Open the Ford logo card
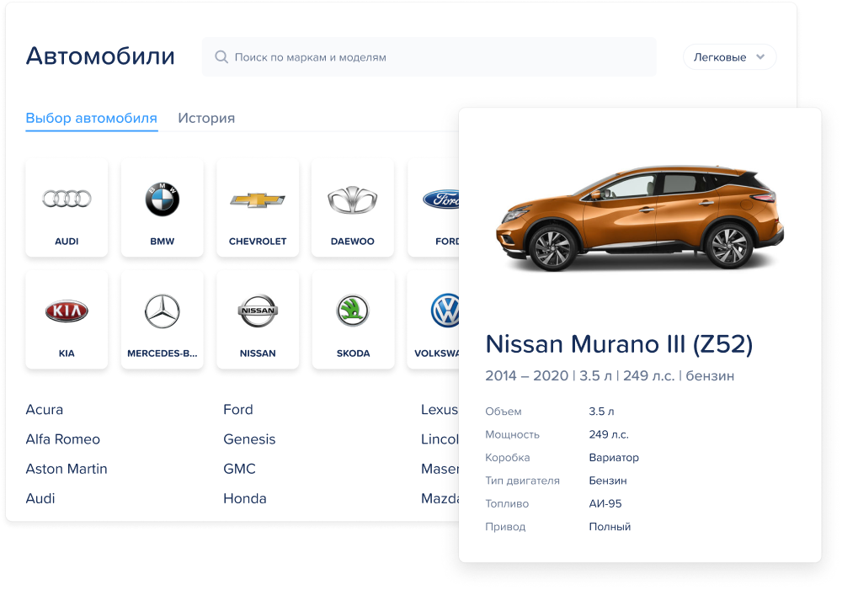842x590 pixels. point(434,207)
